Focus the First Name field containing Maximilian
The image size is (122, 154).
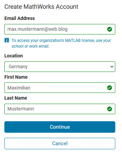60,88
